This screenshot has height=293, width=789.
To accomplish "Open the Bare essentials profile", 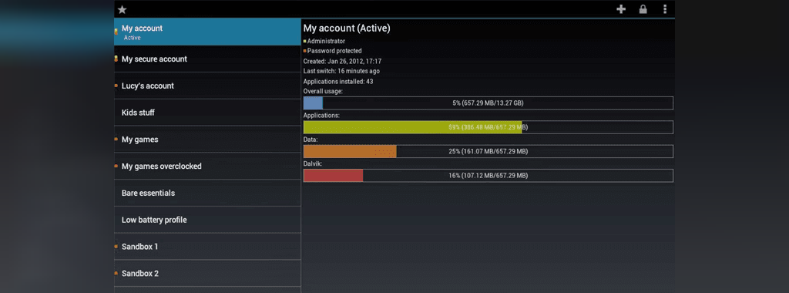I will (x=207, y=193).
